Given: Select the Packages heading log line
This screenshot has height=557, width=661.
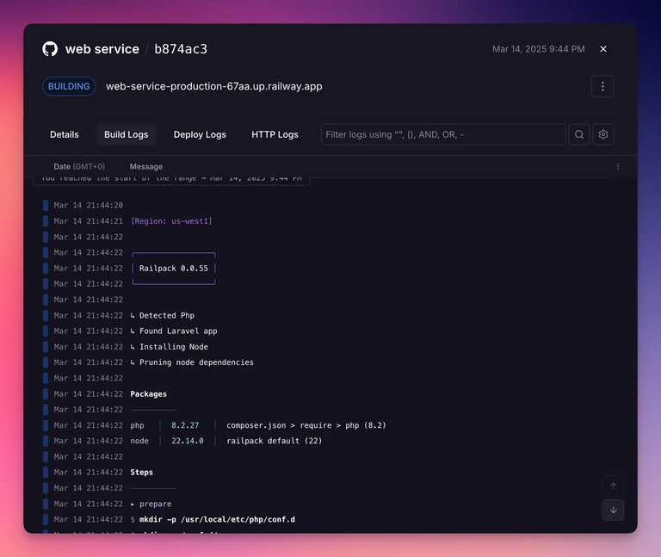Looking at the screenshot, I should (148, 393).
